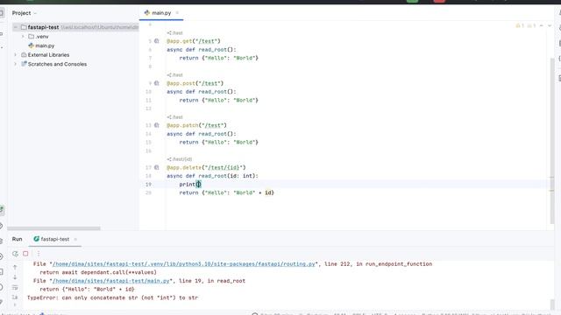Image resolution: width=561 pixels, height=315 pixels.
Task: Click line number 20 in the gutter
Action: point(149,192)
